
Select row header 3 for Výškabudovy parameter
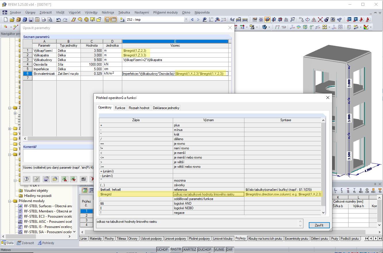coord(28,60)
